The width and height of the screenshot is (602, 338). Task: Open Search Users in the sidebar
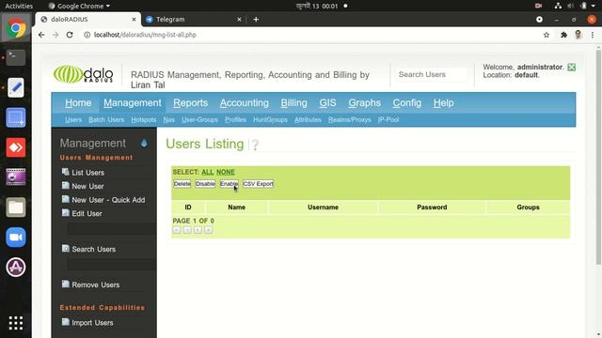(94, 249)
